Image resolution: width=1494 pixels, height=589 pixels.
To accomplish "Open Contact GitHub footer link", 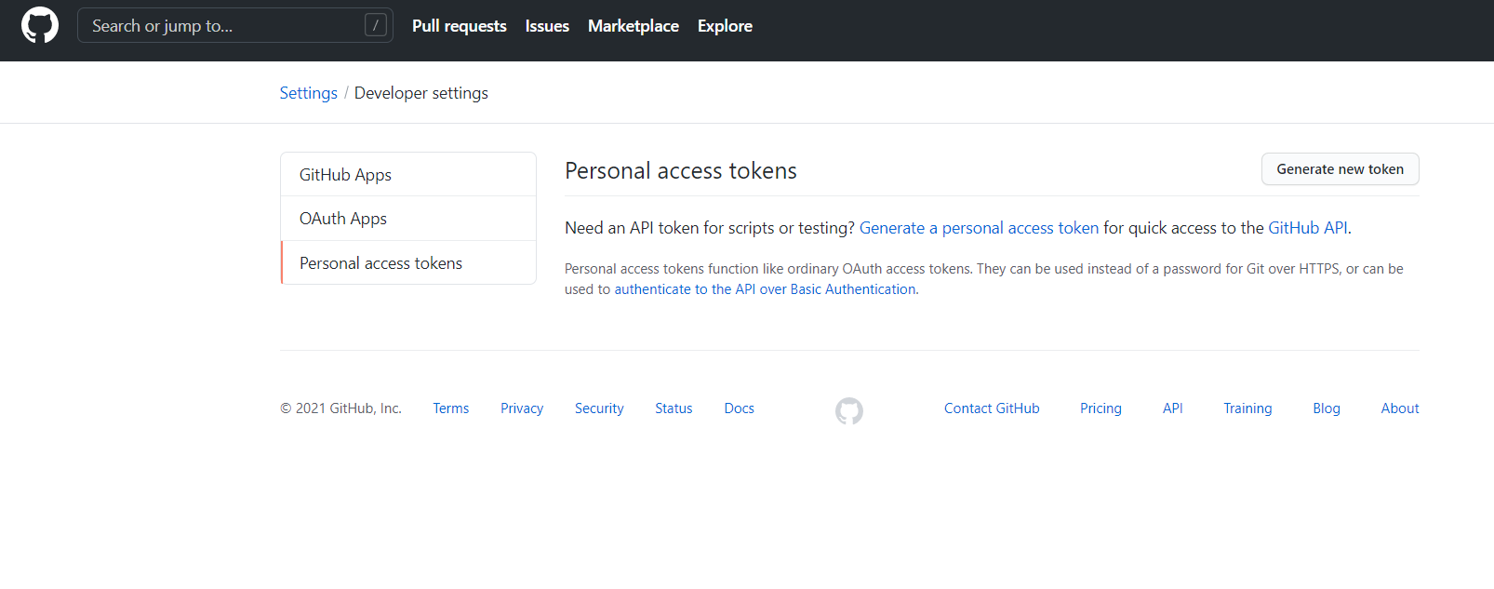I will point(992,408).
